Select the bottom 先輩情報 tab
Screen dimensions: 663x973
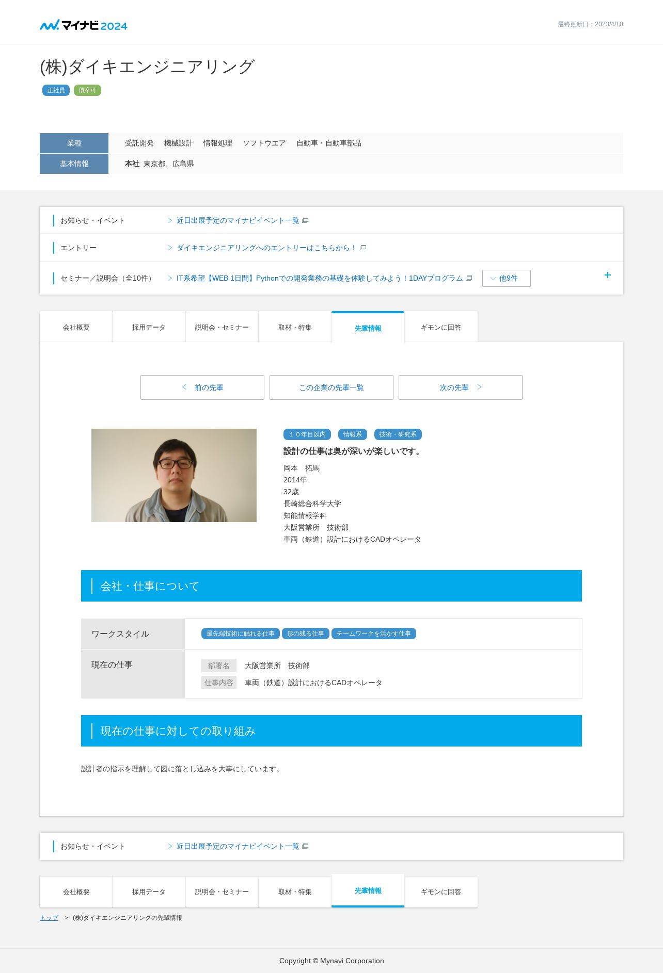[368, 890]
